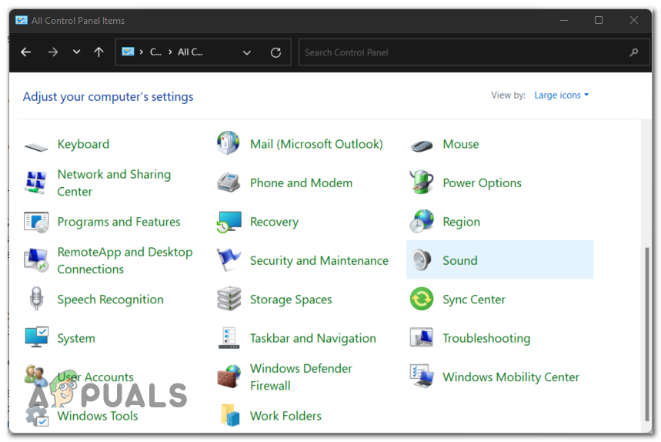
Task: Open the Taskbar and Navigation icon
Action: (229, 338)
